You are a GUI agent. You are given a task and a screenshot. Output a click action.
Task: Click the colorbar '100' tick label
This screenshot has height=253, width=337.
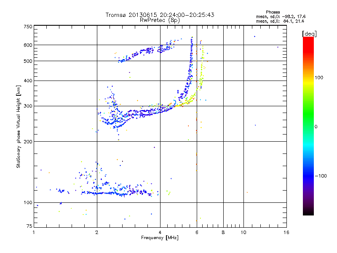click(319, 78)
